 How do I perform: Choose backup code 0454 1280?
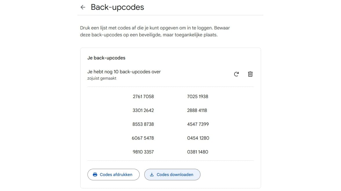tap(198, 138)
